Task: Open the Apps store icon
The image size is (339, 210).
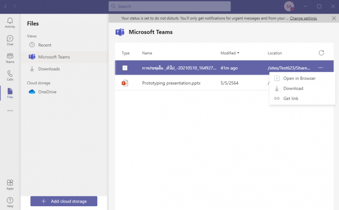Action: [10, 185]
